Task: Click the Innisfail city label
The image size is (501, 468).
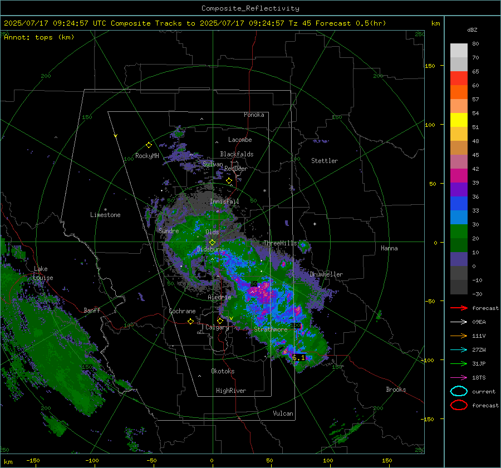Action: [224, 201]
